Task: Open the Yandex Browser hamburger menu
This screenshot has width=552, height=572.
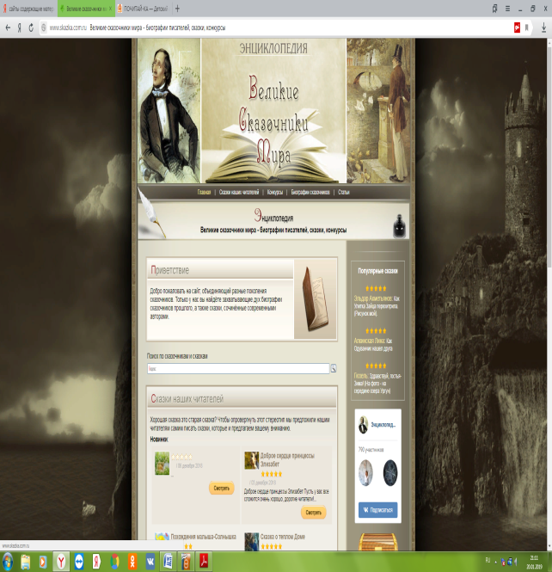Action: tap(507, 9)
